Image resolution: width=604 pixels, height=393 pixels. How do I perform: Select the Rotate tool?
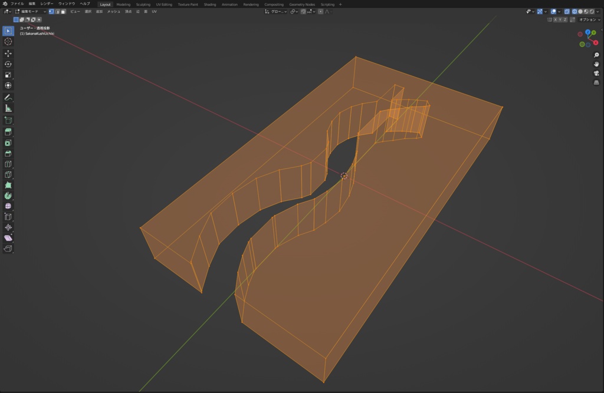[x=8, y=64]
